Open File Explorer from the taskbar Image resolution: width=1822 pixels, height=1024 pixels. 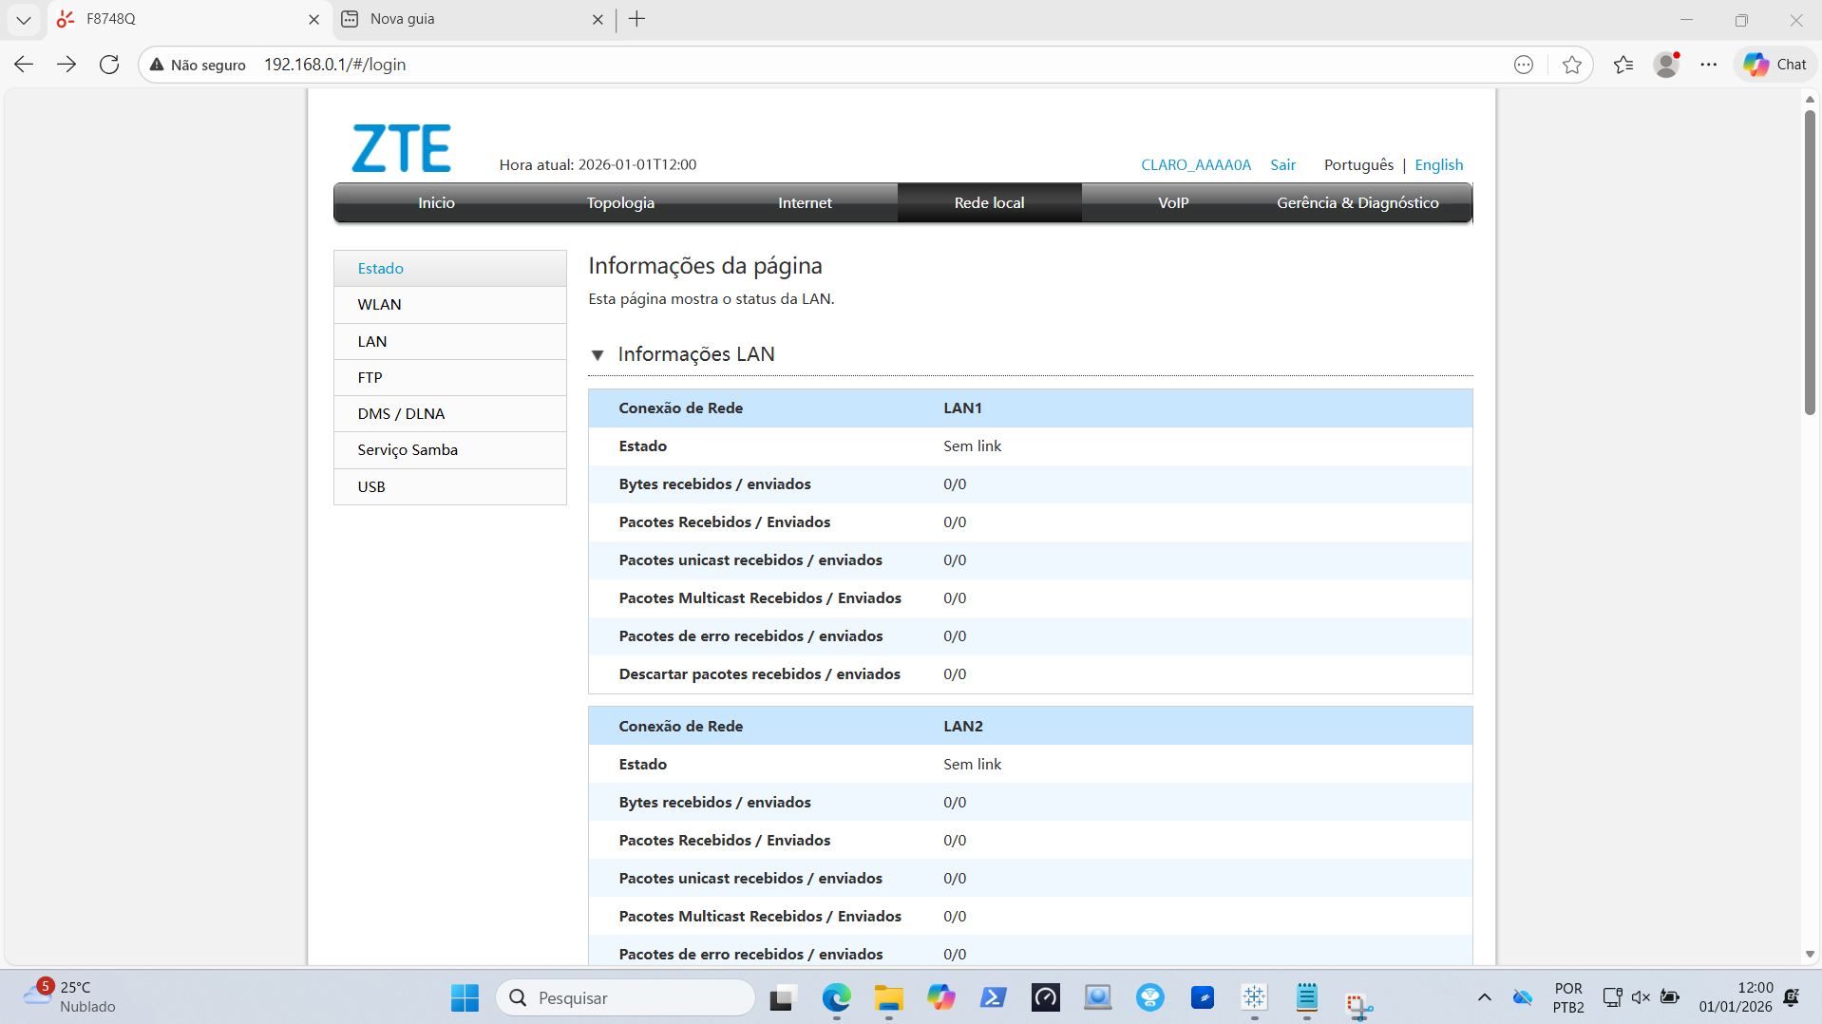888,998
